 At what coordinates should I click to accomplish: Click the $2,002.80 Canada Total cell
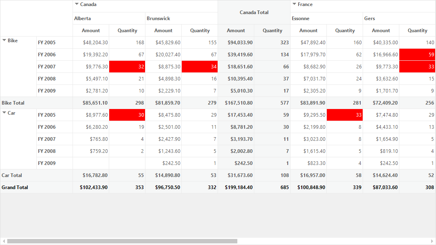236,151
